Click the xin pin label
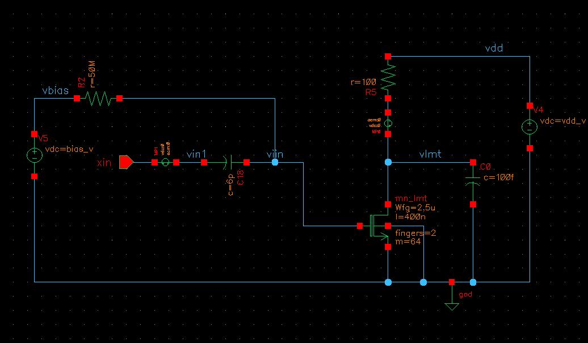Viewport: 588px width, 343px height. 104,163
